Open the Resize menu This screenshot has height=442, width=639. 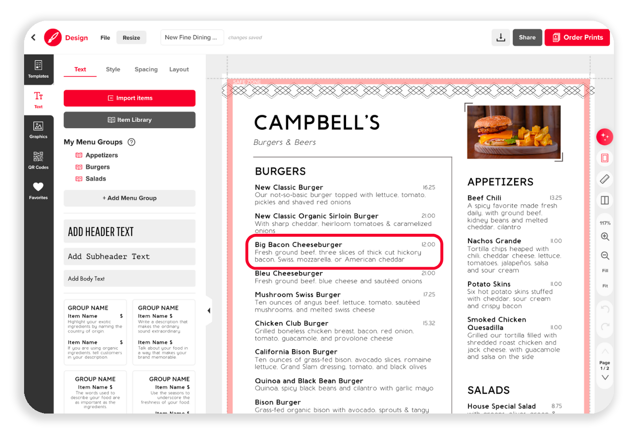pyautogui.click(x=131, y=37)
